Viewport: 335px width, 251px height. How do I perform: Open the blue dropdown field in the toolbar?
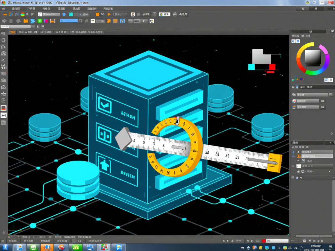click(x=69, y=21)
